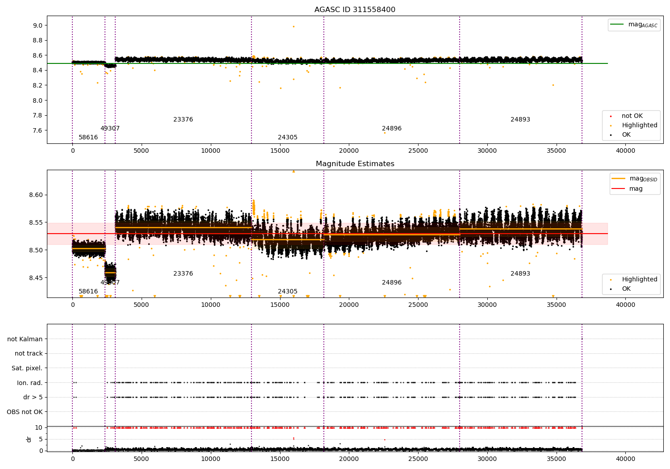
Task: Click the 7.6 y-axis tick label
Action: [38, 130]
